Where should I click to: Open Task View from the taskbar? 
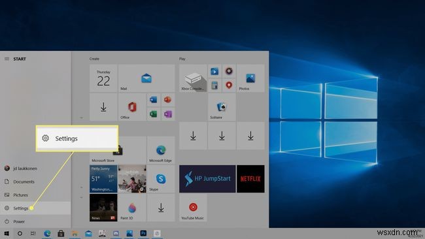point(33,233)
